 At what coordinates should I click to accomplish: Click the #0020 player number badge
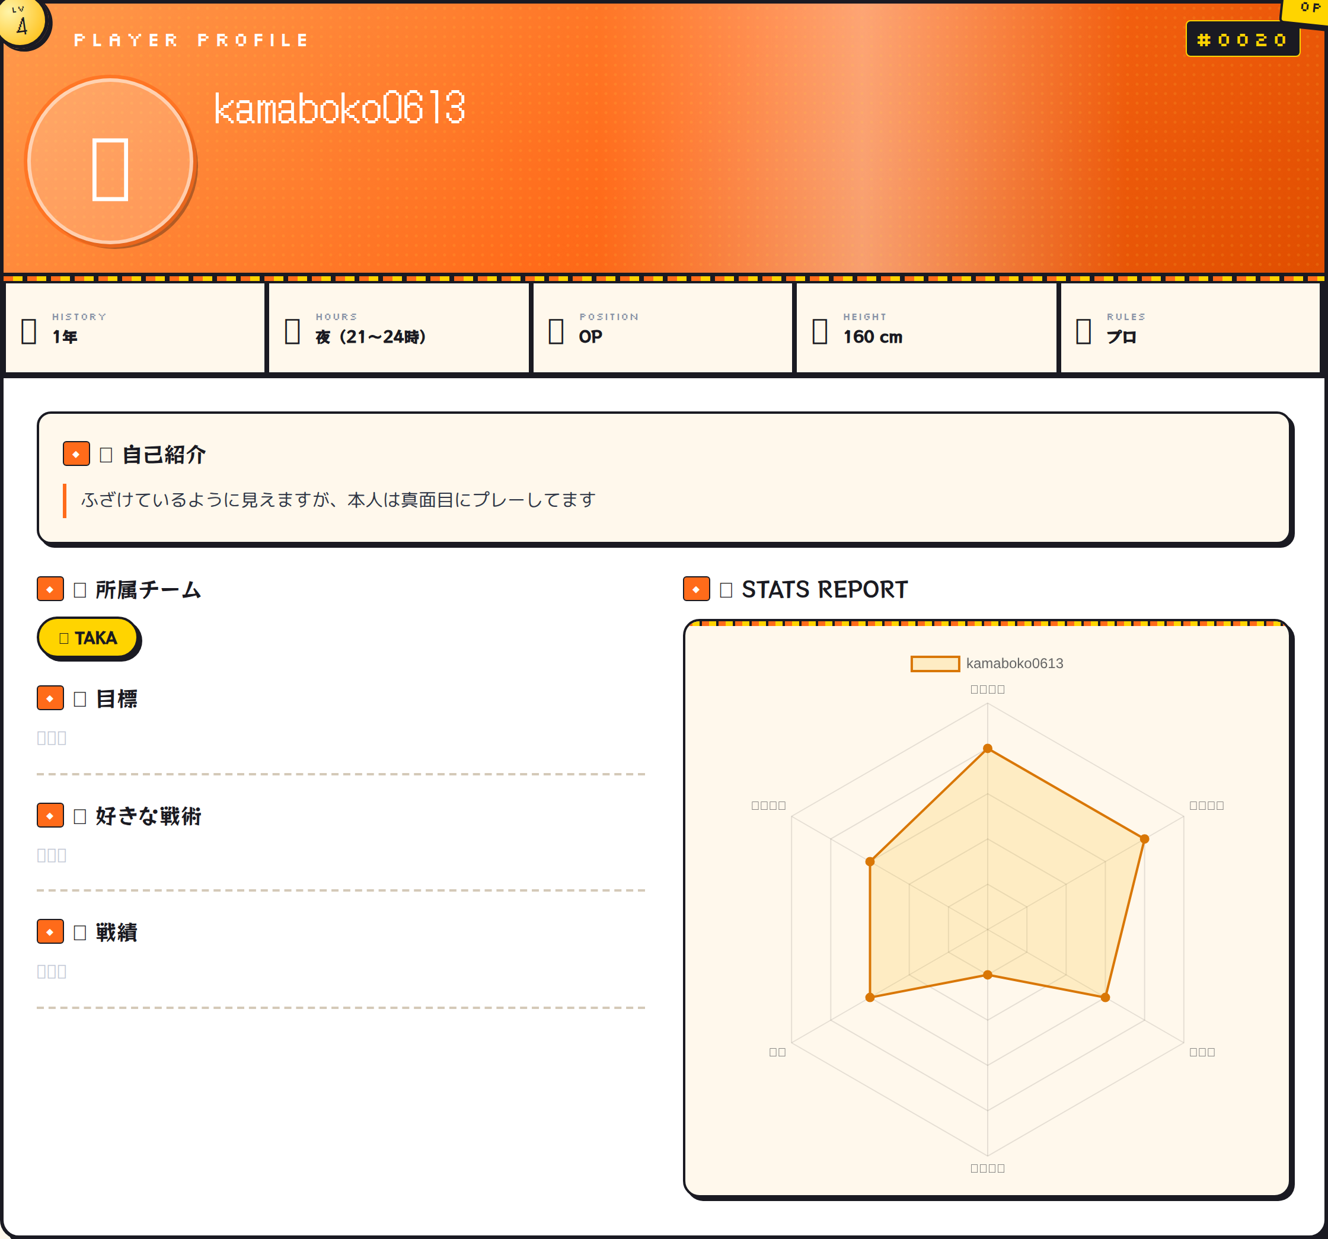(x=1242, y=39)
